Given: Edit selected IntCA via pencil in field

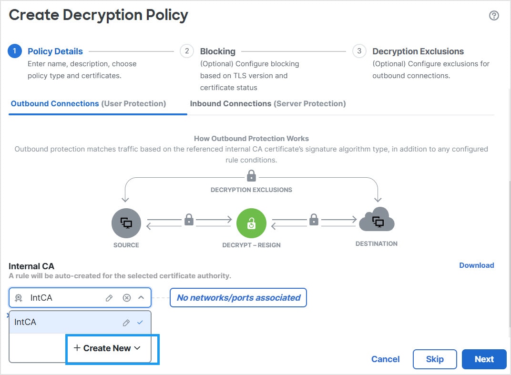Looking at the screenshot, I should click(109, 298).
